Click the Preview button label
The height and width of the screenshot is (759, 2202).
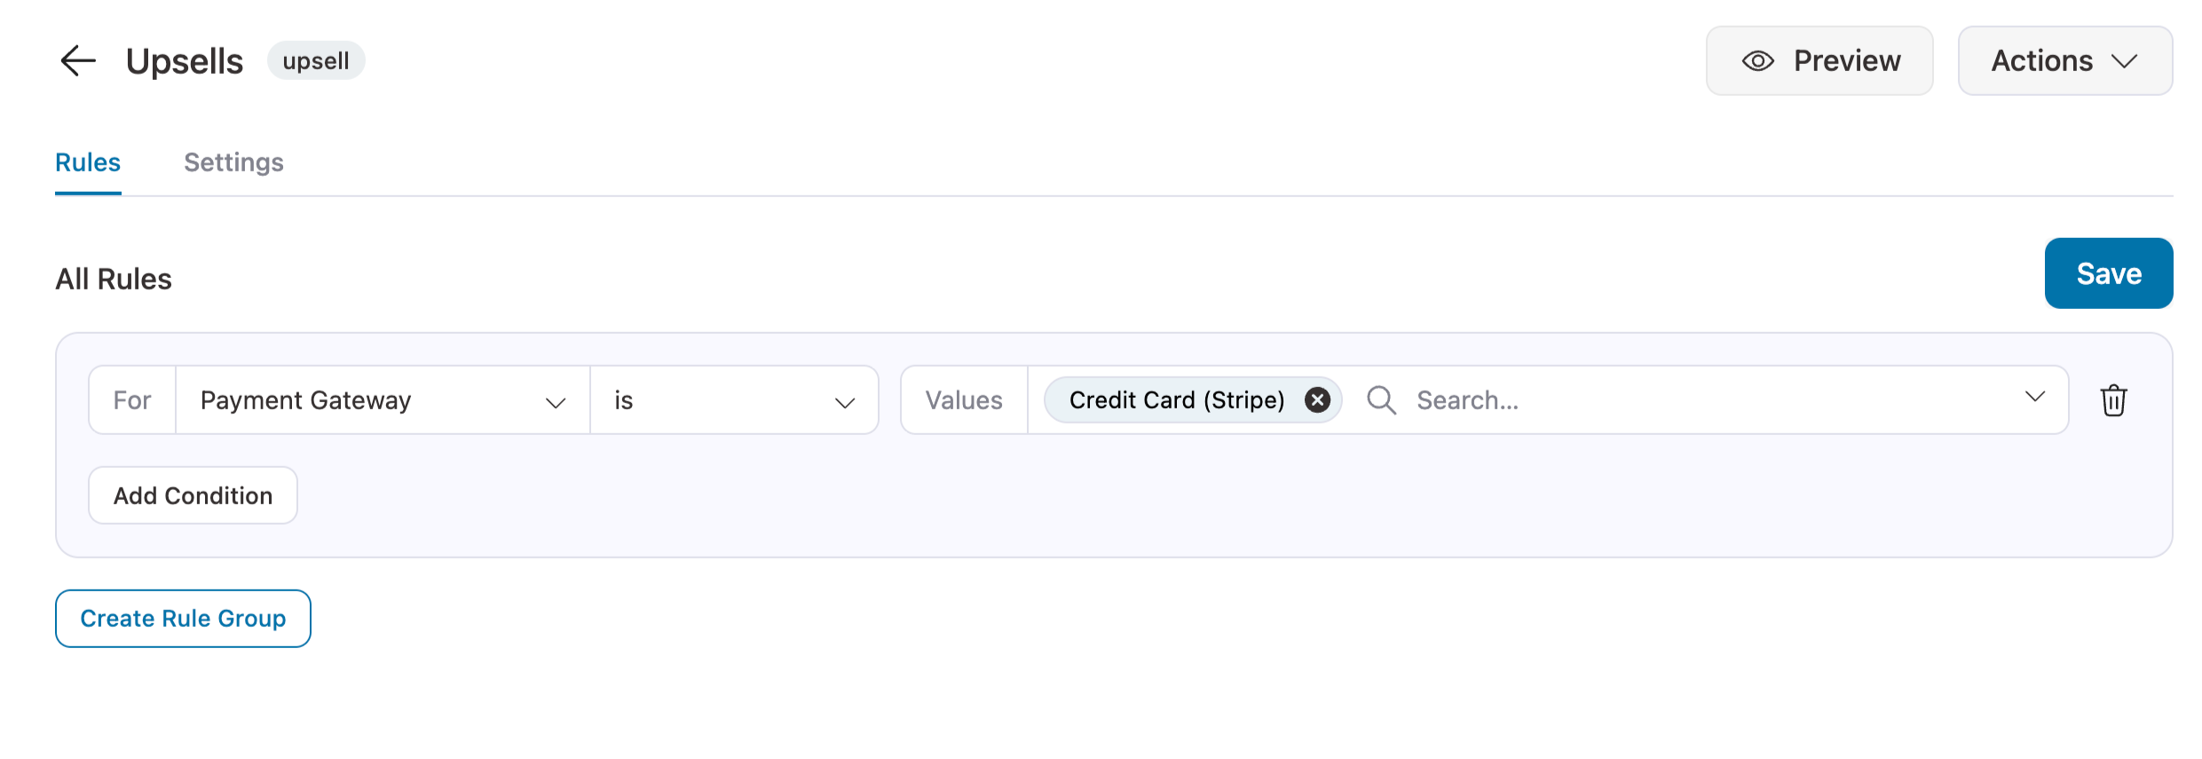click(1846, 61)
